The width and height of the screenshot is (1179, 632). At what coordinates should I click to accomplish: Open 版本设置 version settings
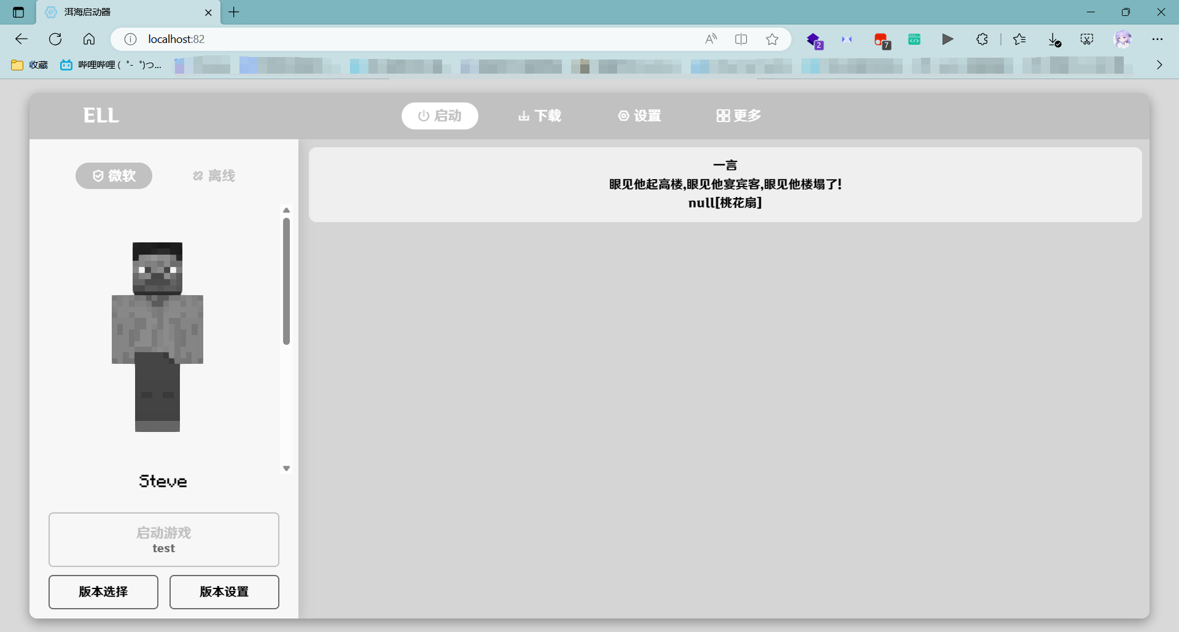(x=224, y=592)
